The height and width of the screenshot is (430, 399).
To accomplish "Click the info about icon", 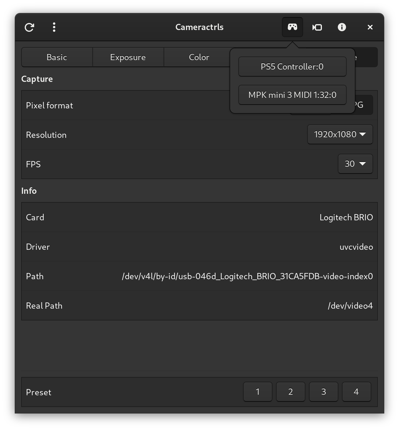I will tap(342, 27).
